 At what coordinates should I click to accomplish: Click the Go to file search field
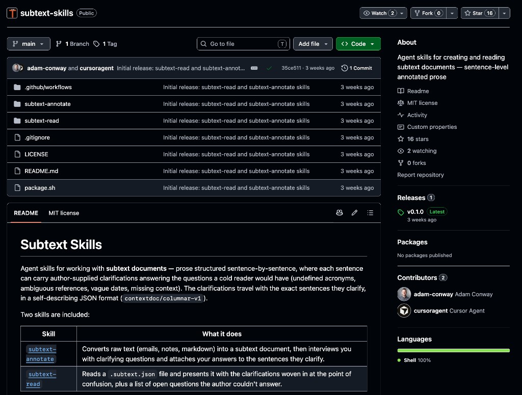(x=243, y=44)
